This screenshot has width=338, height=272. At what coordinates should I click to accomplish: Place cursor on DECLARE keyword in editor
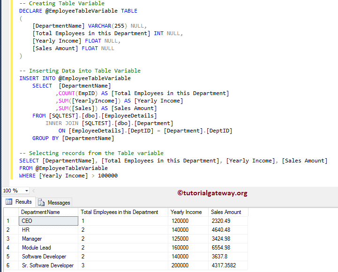(x=30, y=11)
